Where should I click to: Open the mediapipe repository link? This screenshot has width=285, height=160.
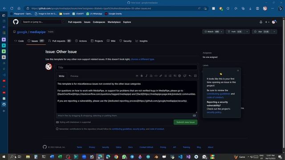[37, 32]
